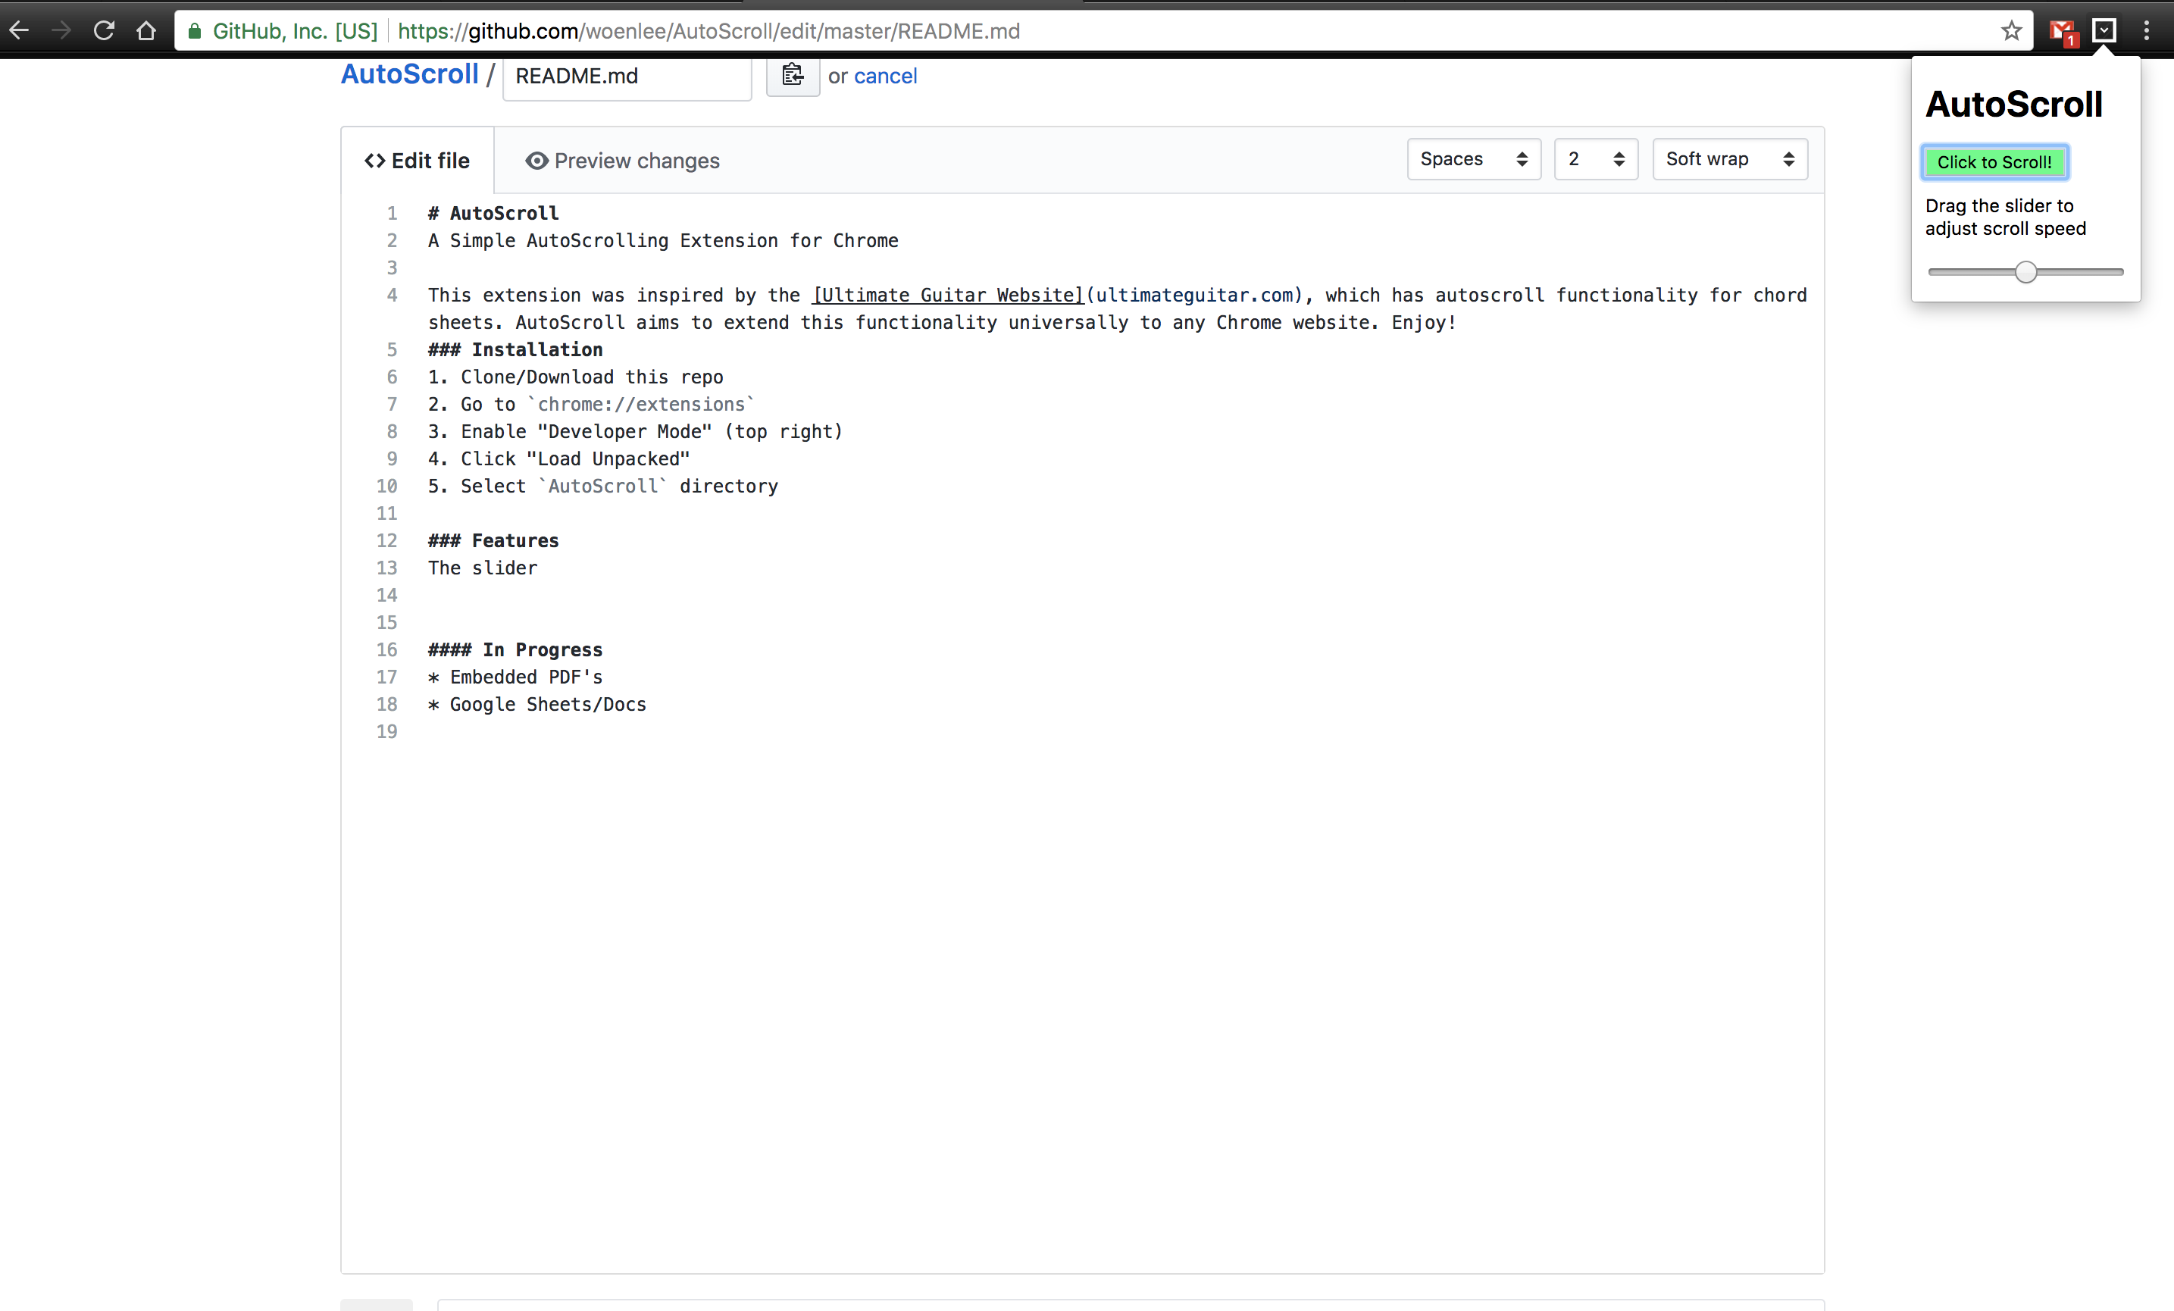2174x1311 pixels.
Task: Open the Soft wrap dropdown
Action: pyautogui.click(x=1729, y=160)
